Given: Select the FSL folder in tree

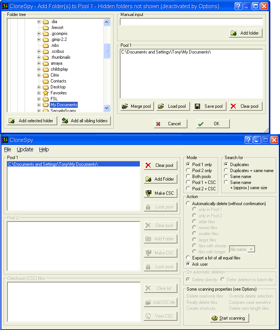Looking at the screenshot, I should (x=54, y=99).
